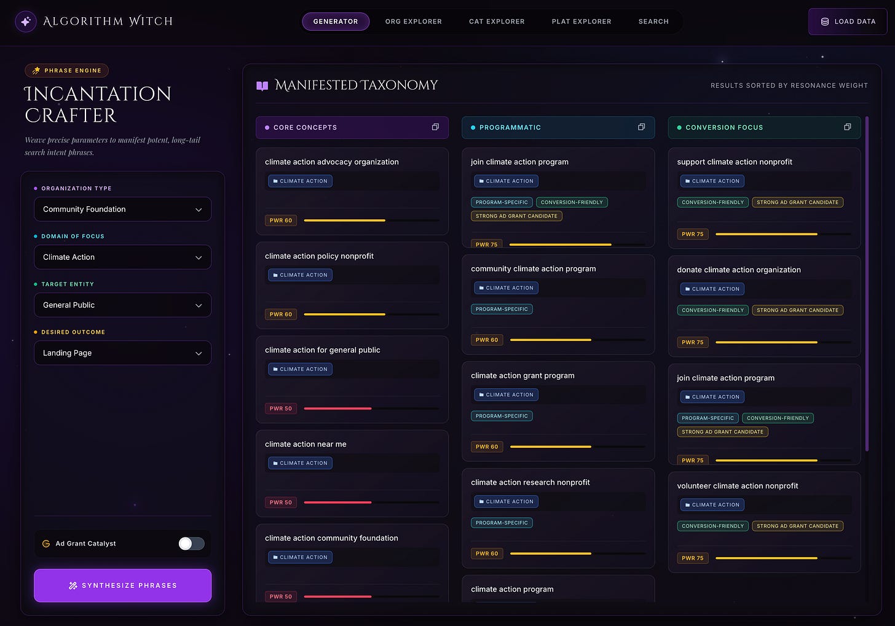
Task: Expand the Target Entity dropdown
Action: (123, 305)
